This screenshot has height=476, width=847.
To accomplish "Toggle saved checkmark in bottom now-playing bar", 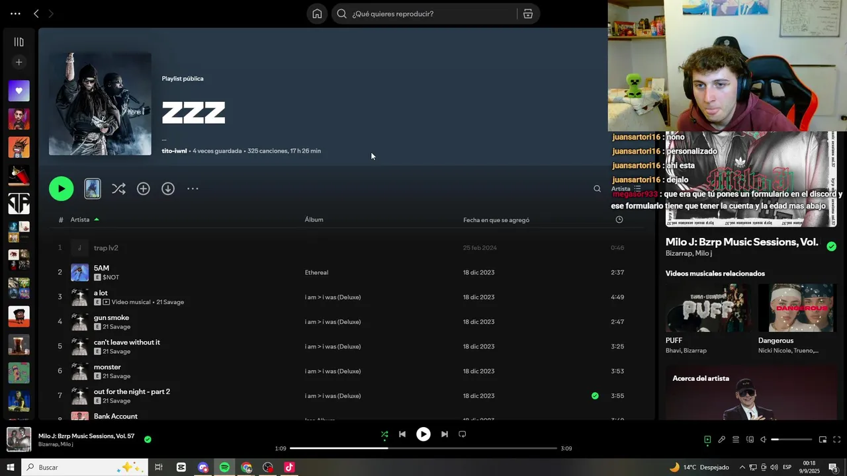I will point(148,439).
